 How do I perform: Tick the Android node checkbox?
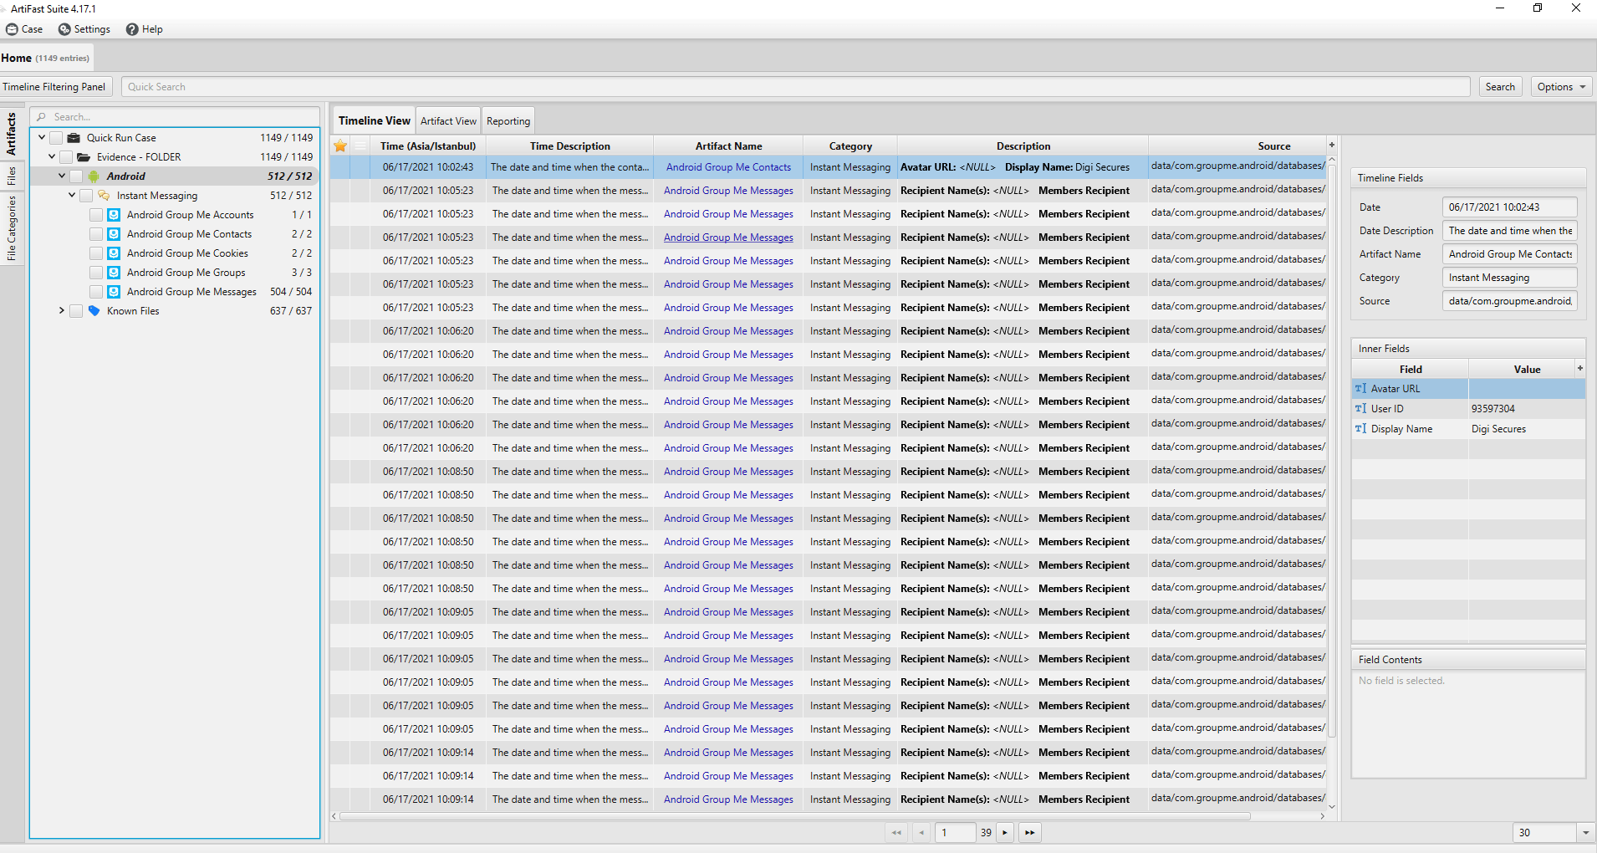76,176
